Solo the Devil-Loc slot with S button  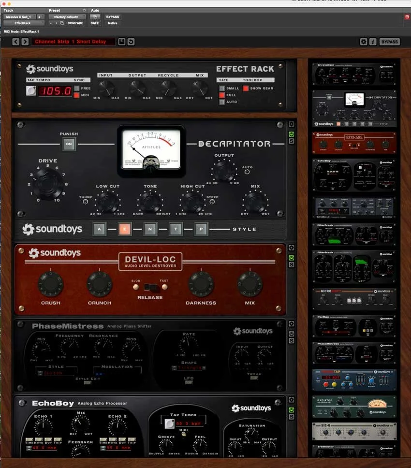pos(291,265)
